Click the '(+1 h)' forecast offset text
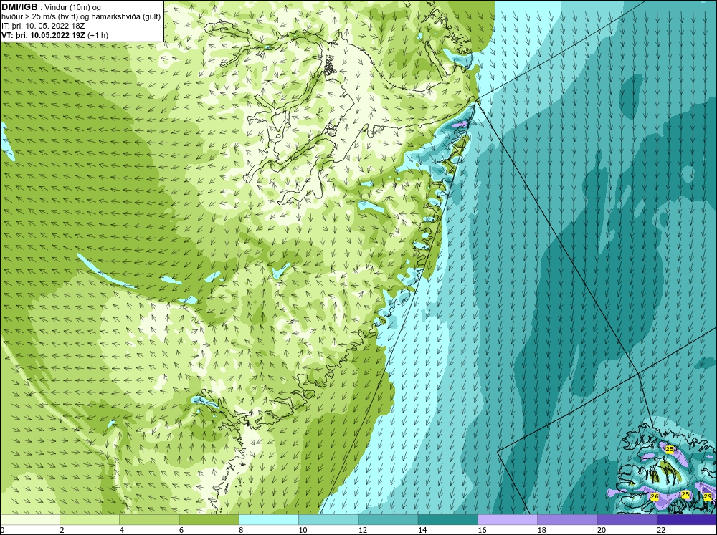This screenshot has width=717, height=535. pyautogui.click(x=98, y=35)
